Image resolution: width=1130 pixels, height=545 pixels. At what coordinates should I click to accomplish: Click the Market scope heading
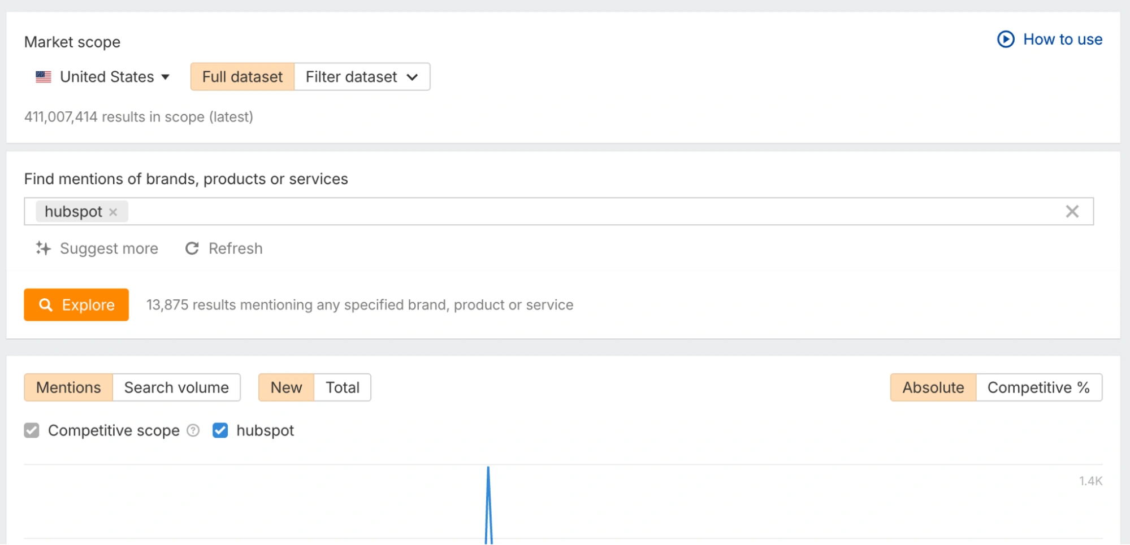(72, 42)
